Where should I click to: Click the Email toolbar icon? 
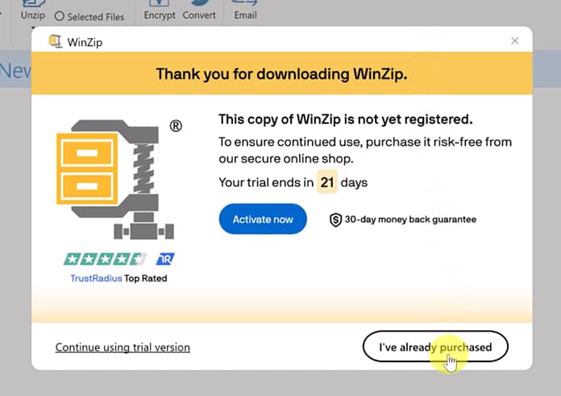click(245, 11)
